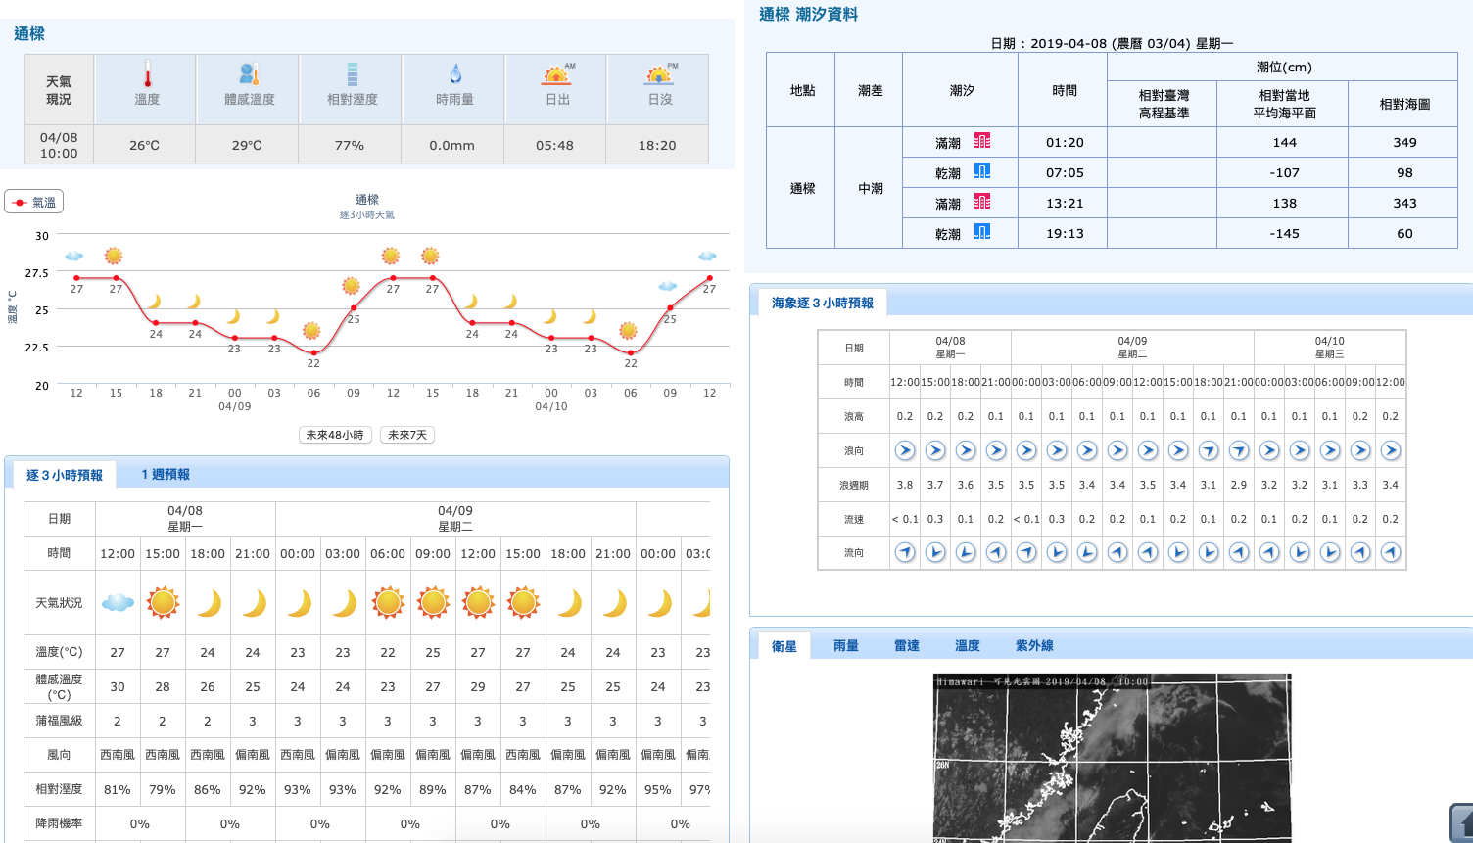This screenshot has height=843, width=1473.
Task: Click the cloud icon for 04/08 12:00 in 天氣狀況 row
Action: 118,602
